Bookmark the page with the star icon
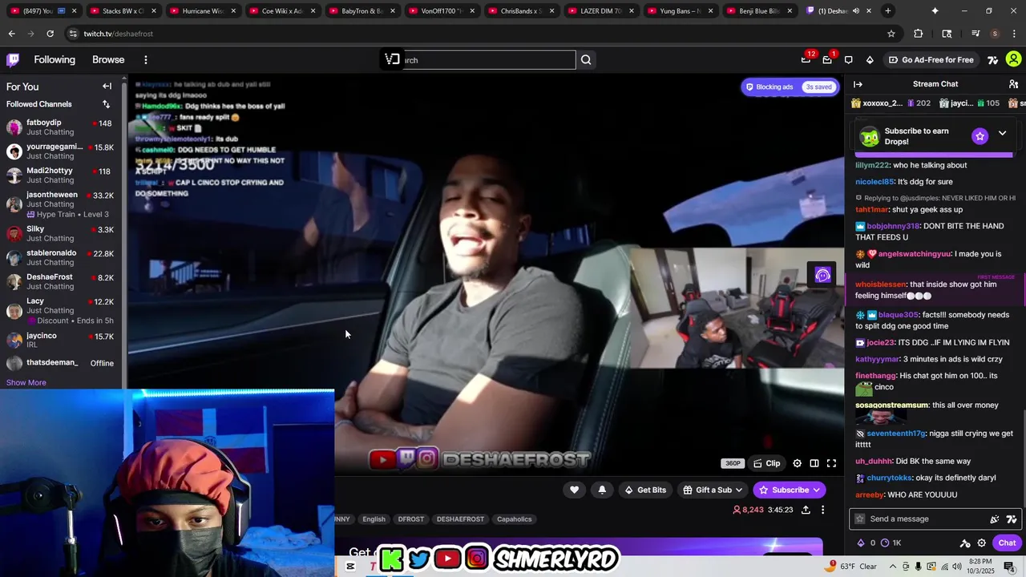Screen dimensions: 1026x577 [891, 34]
